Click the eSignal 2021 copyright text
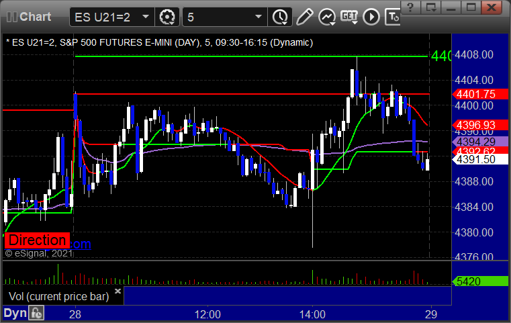The width and height of the screenshot is (511, 323). click(39, 253)
